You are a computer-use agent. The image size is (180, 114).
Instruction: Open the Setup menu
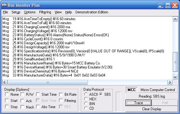(16, 12)
